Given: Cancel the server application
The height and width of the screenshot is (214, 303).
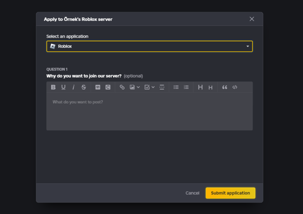Looking at the screenshot, I should (x=192, y=193).
